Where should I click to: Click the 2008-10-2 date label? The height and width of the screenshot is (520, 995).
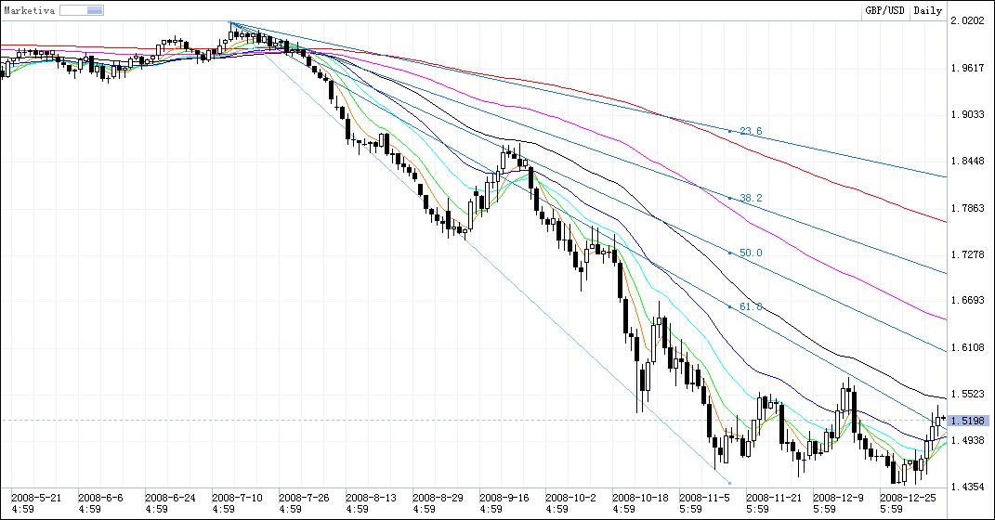[x=570, y=498]
